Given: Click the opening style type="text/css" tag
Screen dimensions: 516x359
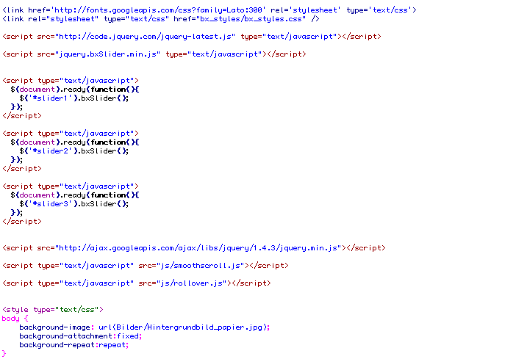Looking at the screenshot, I should pos(53,310).
